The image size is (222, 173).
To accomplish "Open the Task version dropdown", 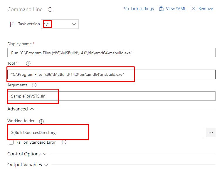I will pos(60,24).
